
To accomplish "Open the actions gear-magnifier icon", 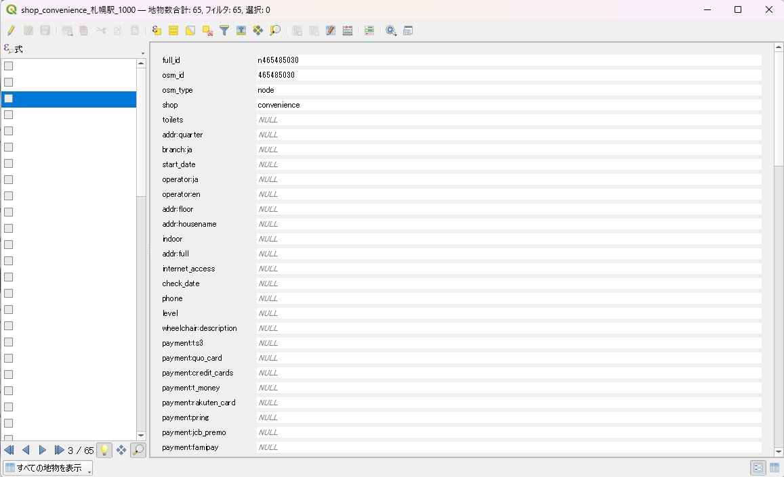I will point(391,31).
